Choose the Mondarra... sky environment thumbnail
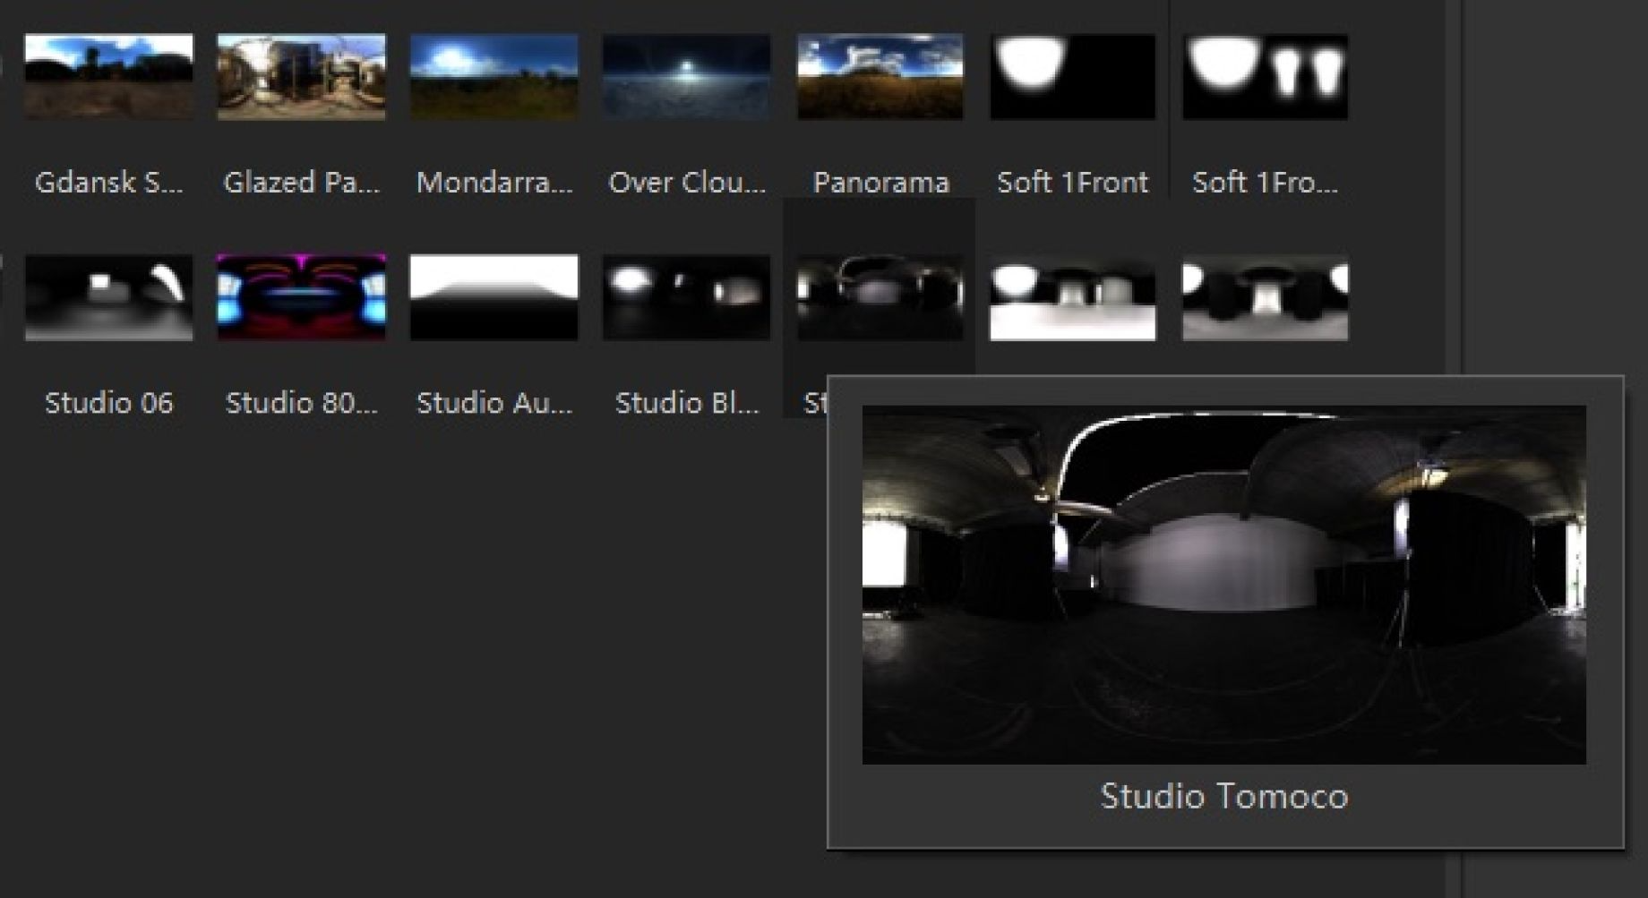This screenshot has width=1648, height=898. (x=494, y=77)
